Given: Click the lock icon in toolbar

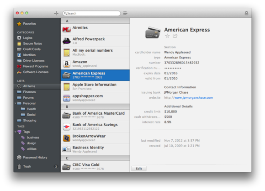Looking at the screenshot, I should pyautogui.click(x=246, y=13).
